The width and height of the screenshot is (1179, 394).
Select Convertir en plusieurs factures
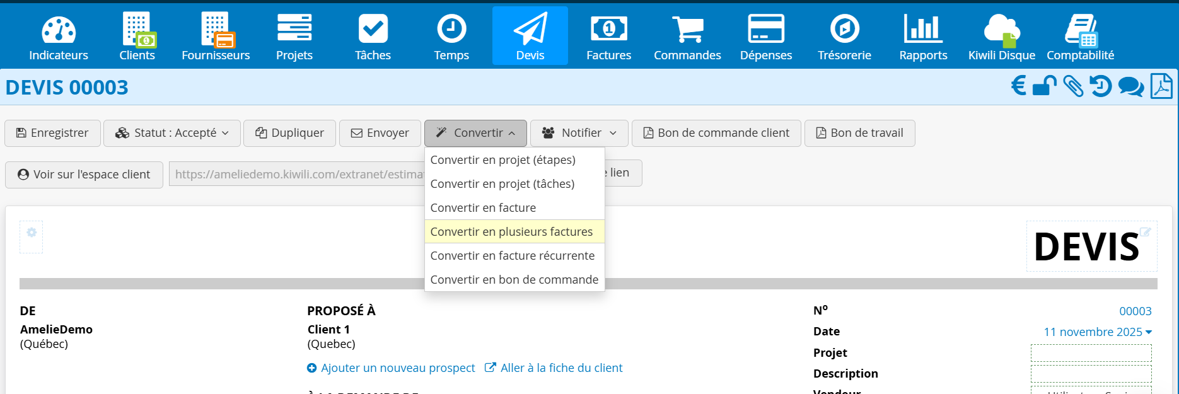coord(511,232)
